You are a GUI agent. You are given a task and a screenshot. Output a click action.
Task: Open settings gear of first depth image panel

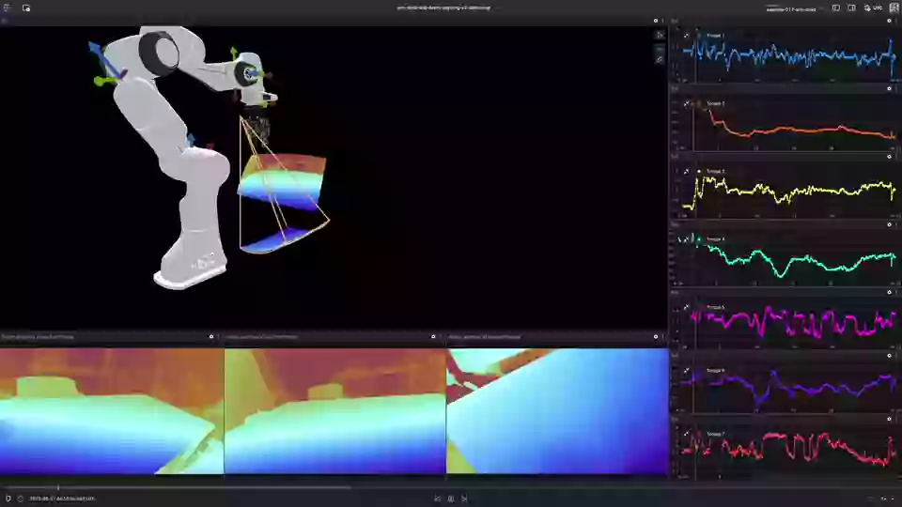click(x=211, y=336)
